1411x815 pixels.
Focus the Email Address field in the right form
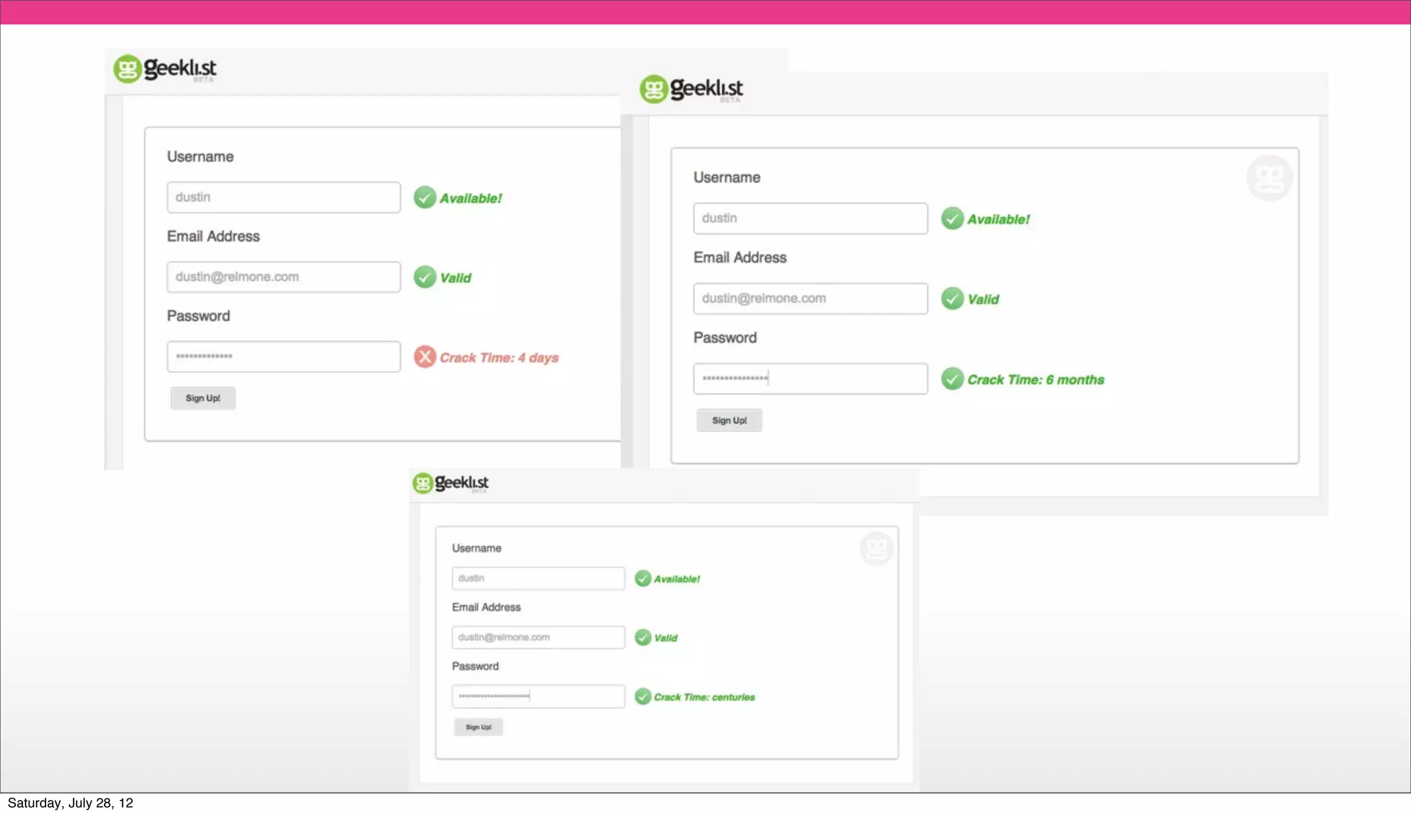810,299
